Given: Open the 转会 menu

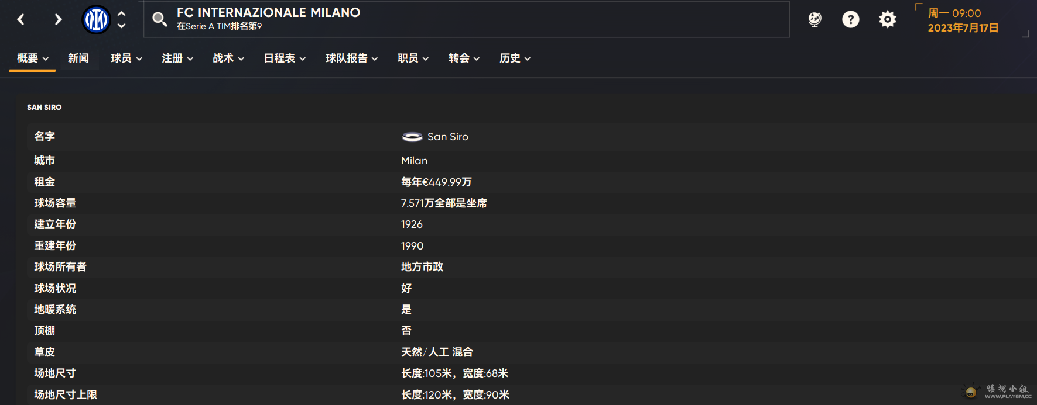Looking at the screenshot, I should [464, 58].
